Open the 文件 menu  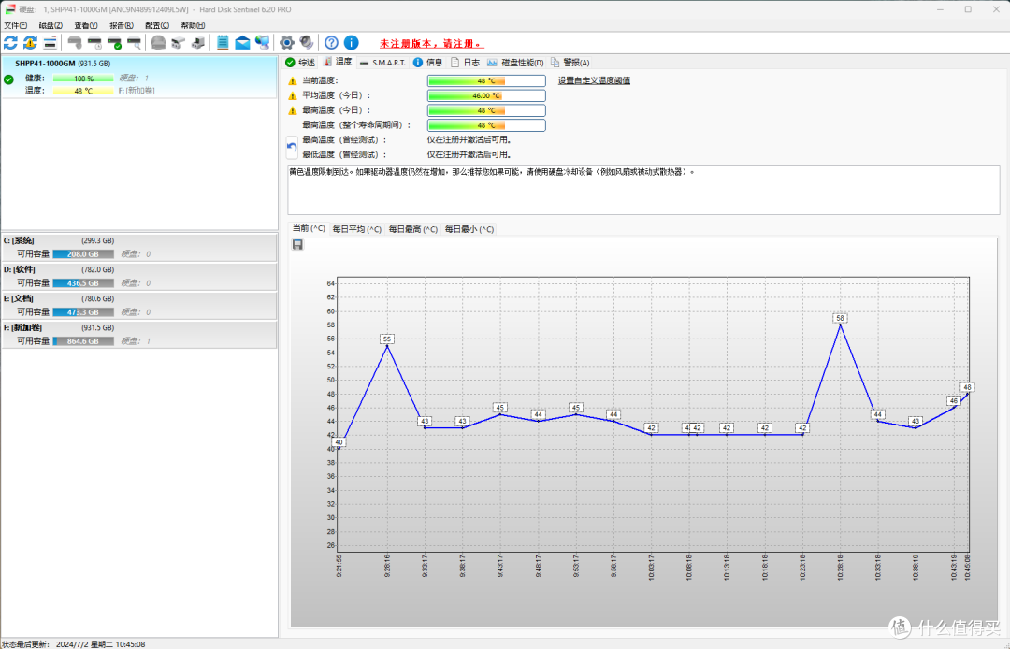click(x=16, y=25)
